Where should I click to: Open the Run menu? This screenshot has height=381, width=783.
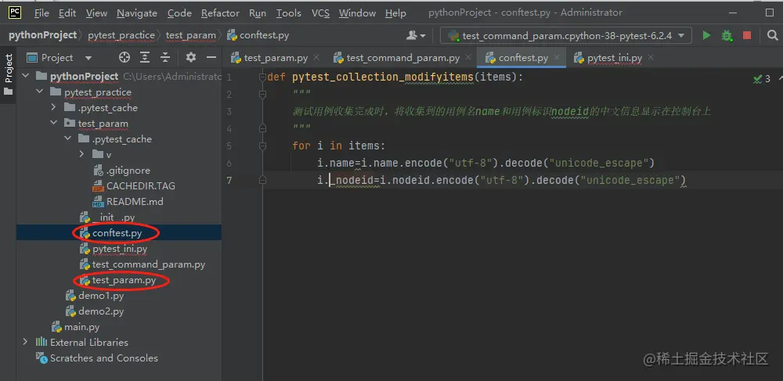(x=257, y=13)
